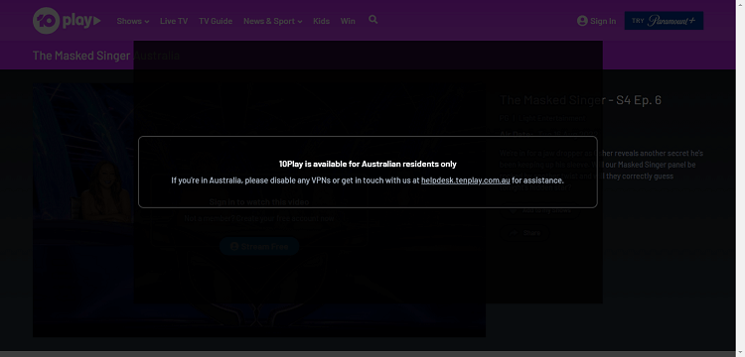Click the user avatar icon beside Sign In
745x357 pixels.
pyautogui.click(x=582, y=21)
